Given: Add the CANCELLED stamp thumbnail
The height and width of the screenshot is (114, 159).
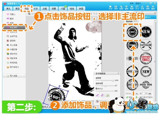Looking at the screenshot, I should [x=146, y=45].
